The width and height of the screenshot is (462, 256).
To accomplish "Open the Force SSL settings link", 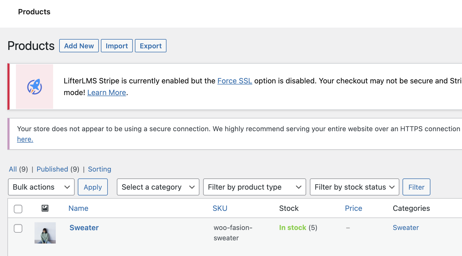I will click(x=234, y=81).
